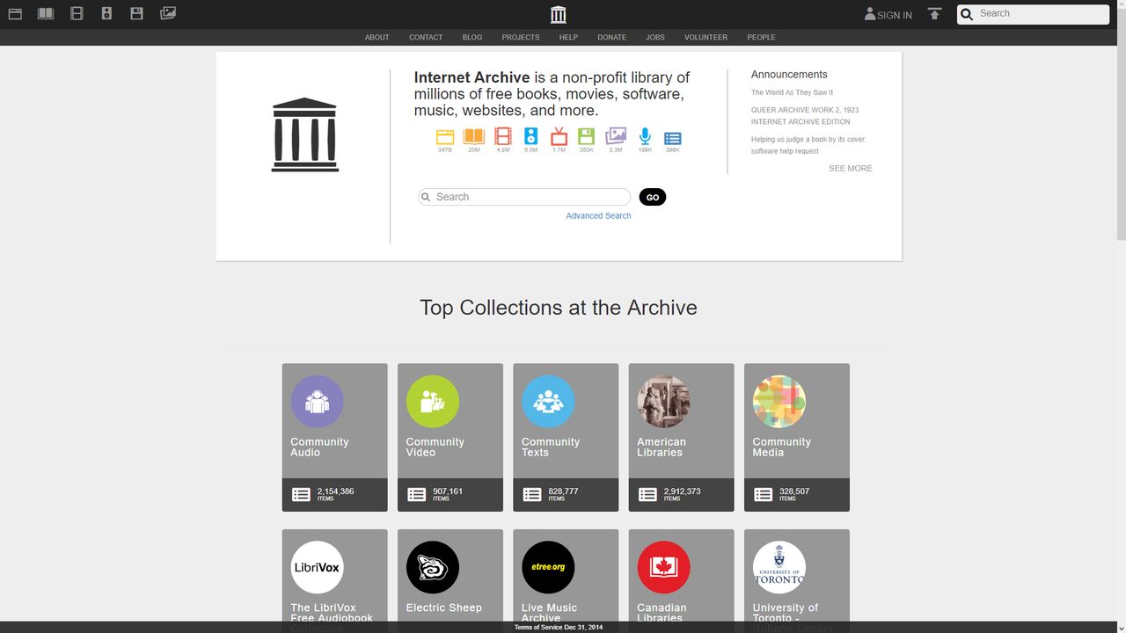
Task: Click the blue list icon showing 399K
Action: [x=673, y=138]
